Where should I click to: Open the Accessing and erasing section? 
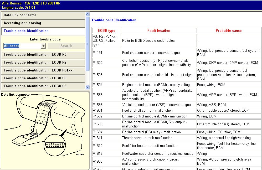(x=43, y=23)
